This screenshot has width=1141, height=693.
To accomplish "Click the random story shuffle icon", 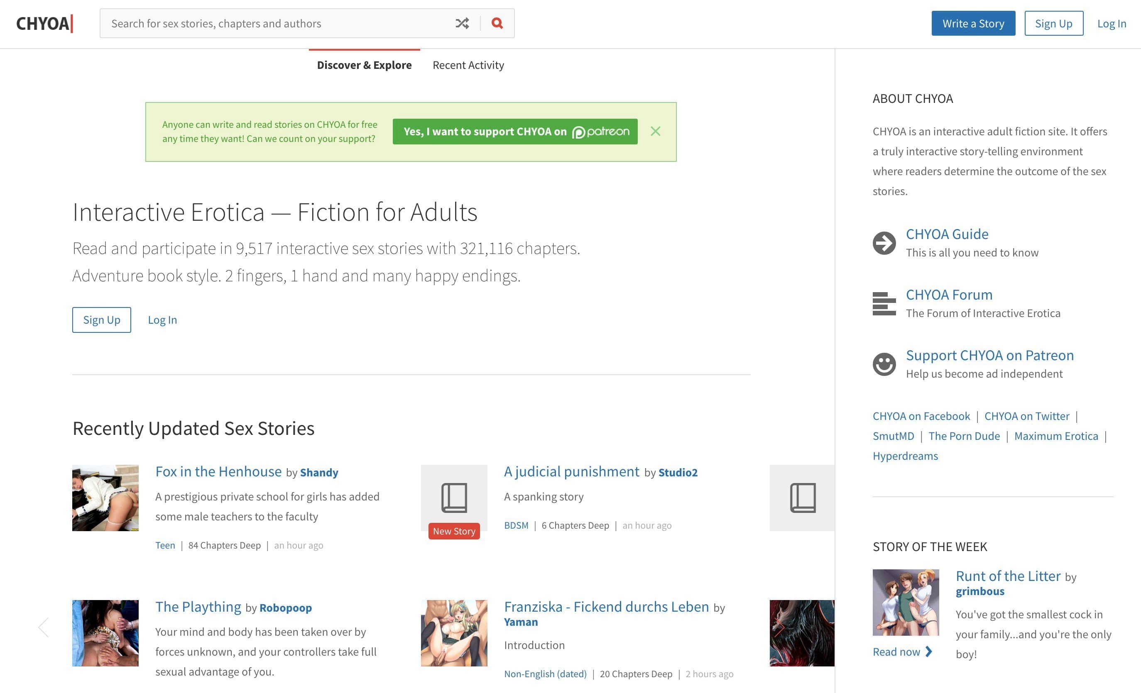I will (x=462, y=23).
